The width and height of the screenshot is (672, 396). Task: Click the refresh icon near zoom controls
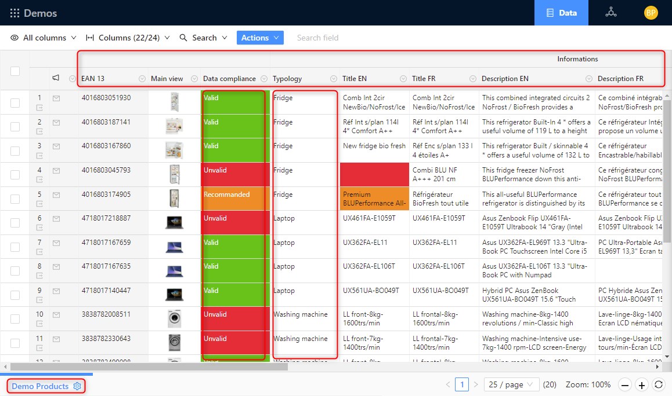point(658,385)
